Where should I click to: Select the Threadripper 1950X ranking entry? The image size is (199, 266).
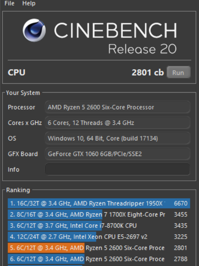99,203
